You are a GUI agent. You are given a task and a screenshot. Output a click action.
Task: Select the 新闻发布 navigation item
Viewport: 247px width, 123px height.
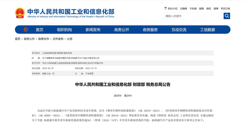tap(93, 30)
